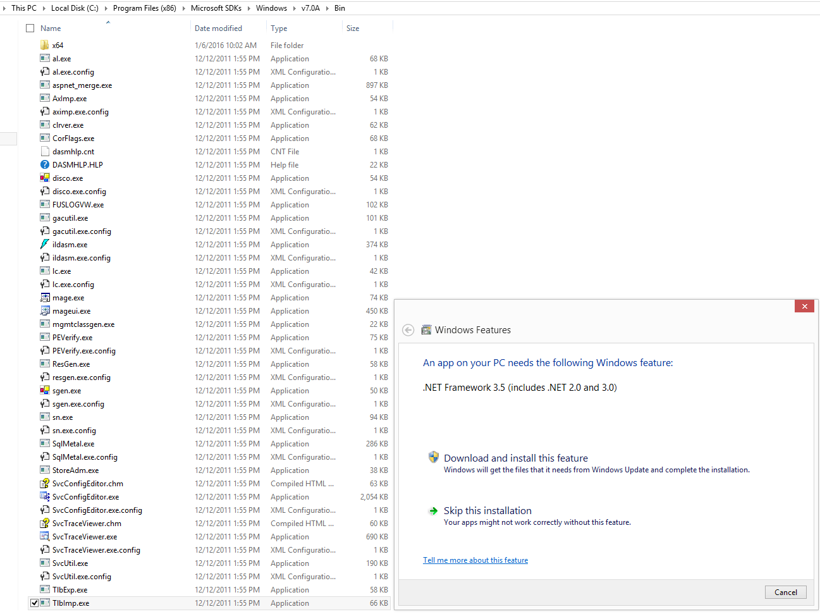
Task: Click the SvcConfigEditor.exe program icon
Action: pyautogui.click(x=44, y=496)
